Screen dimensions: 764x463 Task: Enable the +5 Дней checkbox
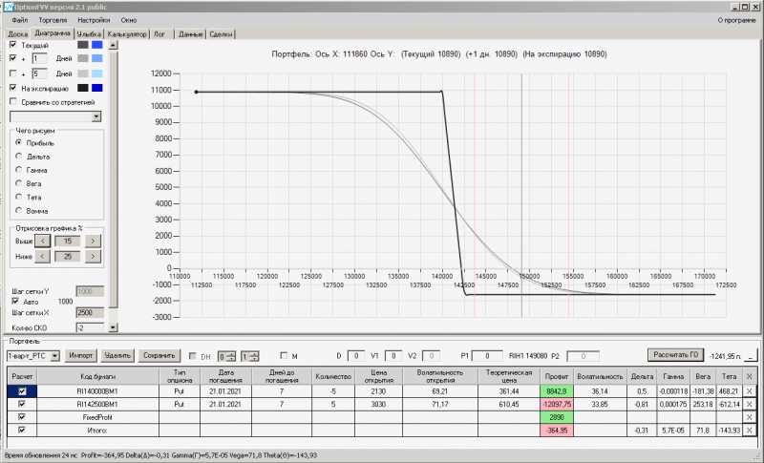(x=13, y=74)
